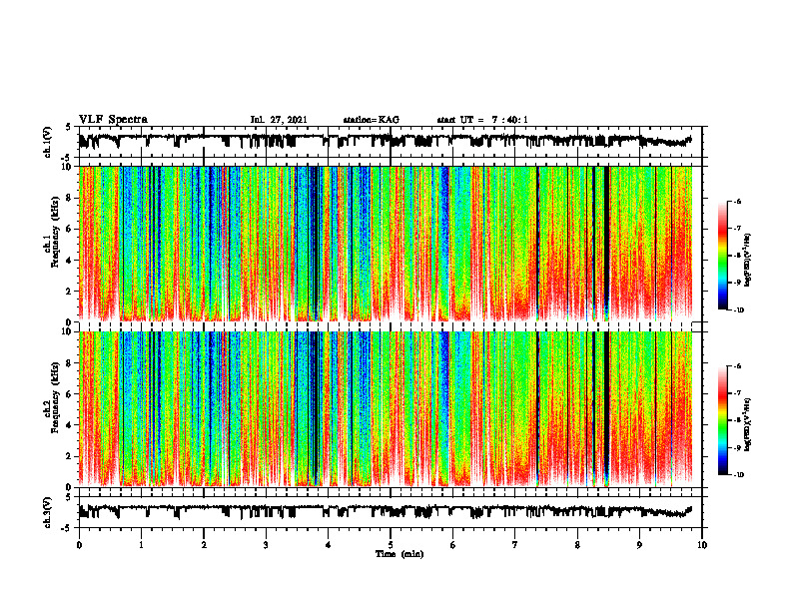791x611 pixels.
Task: Click the "-8" label on ch.1 colorbar
Action: 737,256
